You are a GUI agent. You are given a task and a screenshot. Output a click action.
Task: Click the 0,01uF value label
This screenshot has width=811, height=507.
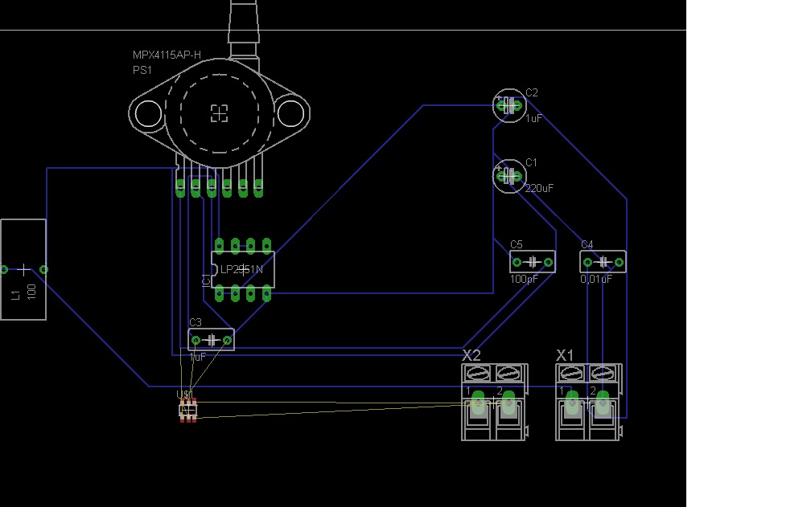coord(596,280)
